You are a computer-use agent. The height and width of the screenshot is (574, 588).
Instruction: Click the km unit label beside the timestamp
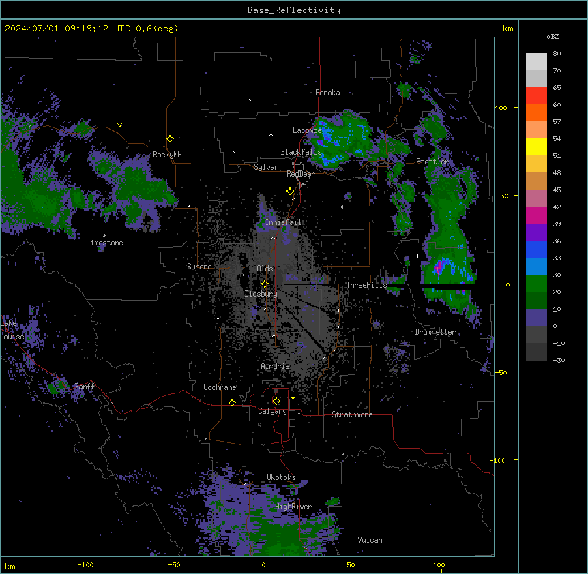click(x=508, y=29)
